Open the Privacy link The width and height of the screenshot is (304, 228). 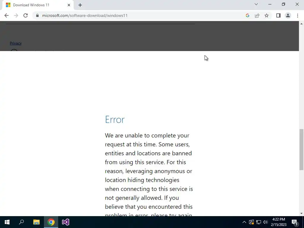[x=15, y=43]
